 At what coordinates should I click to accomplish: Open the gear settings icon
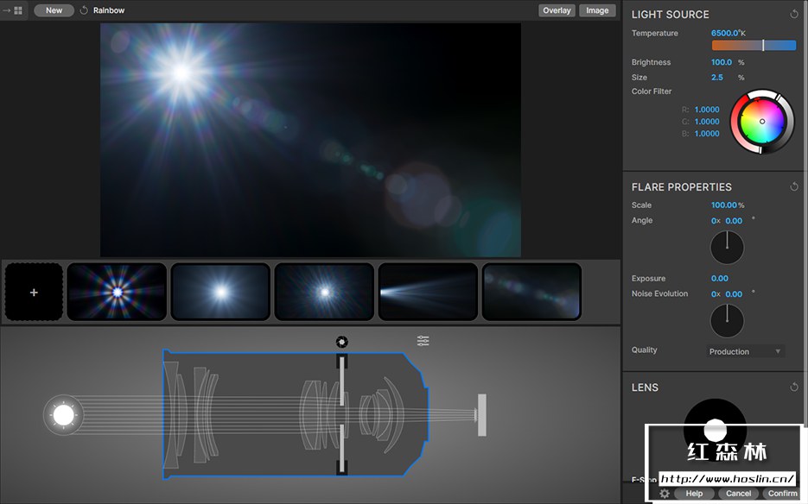tap(665, 493)
